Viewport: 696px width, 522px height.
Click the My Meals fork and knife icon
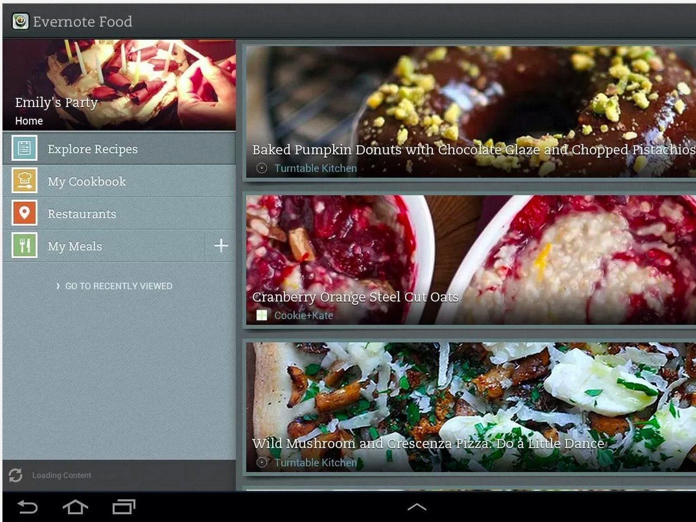(24, 245)
